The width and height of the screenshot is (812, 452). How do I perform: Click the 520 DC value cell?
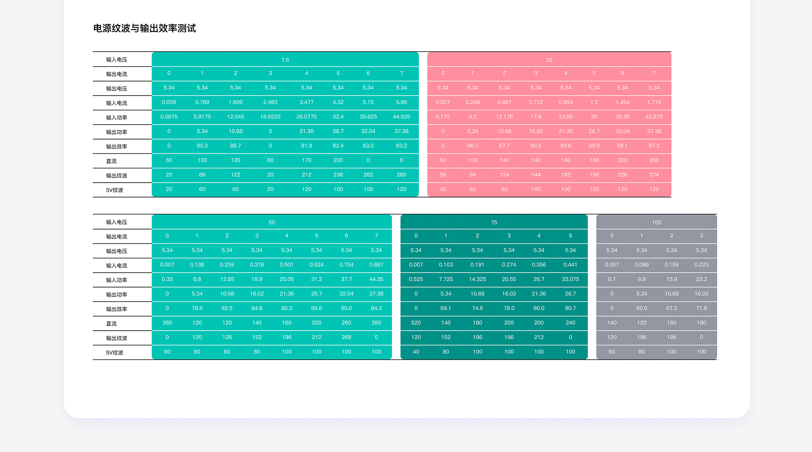tap(416, 323)
